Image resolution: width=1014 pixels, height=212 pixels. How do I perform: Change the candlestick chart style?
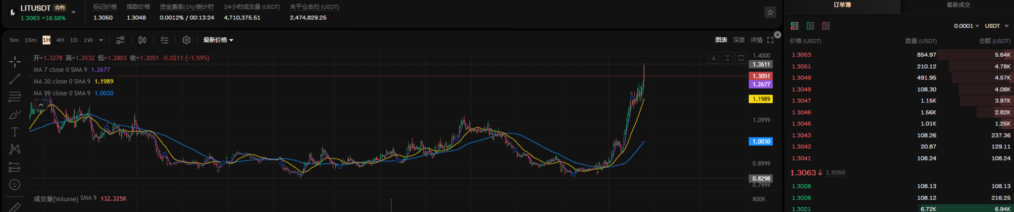pos(142,40)
